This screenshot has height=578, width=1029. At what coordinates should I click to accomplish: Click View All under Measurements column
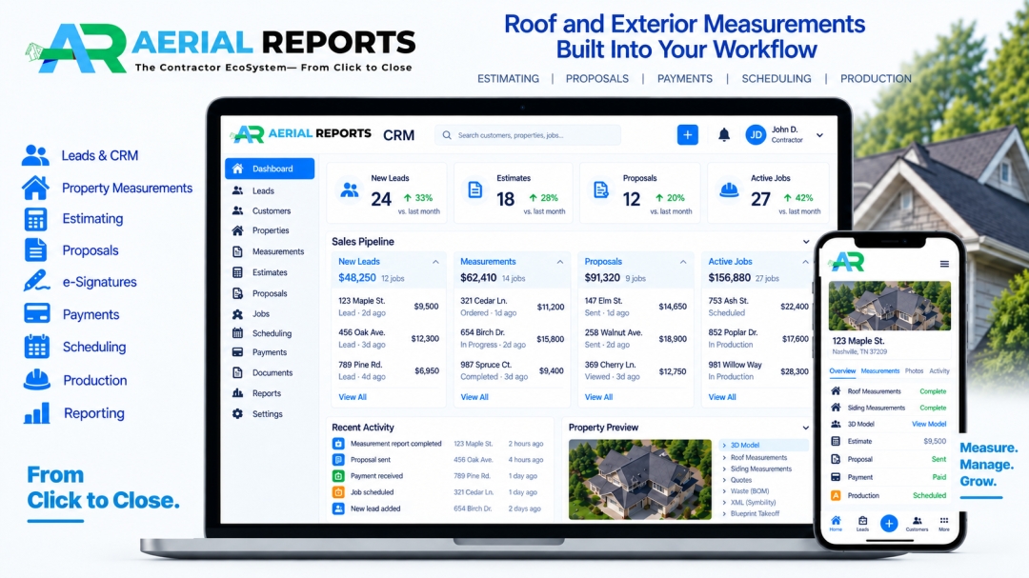(474, 397)
